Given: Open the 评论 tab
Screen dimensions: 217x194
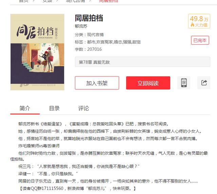Looking at the screenshot, I should 84,108.
